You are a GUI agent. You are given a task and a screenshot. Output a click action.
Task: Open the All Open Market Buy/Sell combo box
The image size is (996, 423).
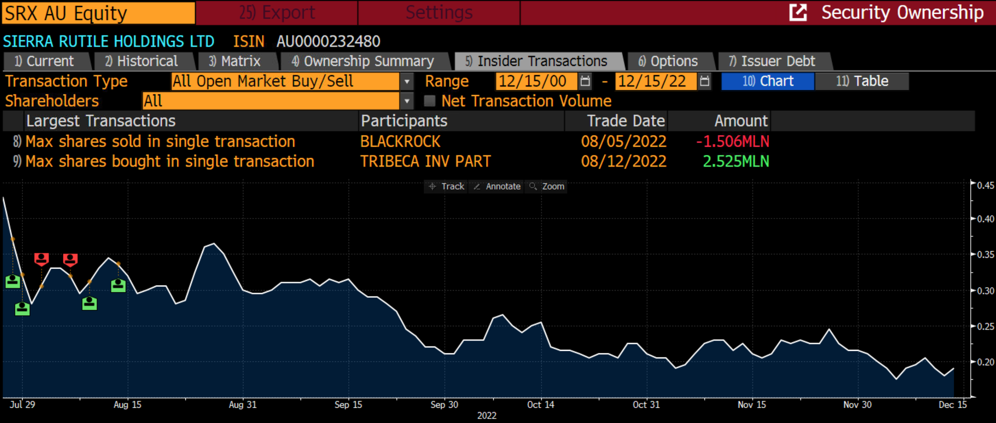click(284, 81)
